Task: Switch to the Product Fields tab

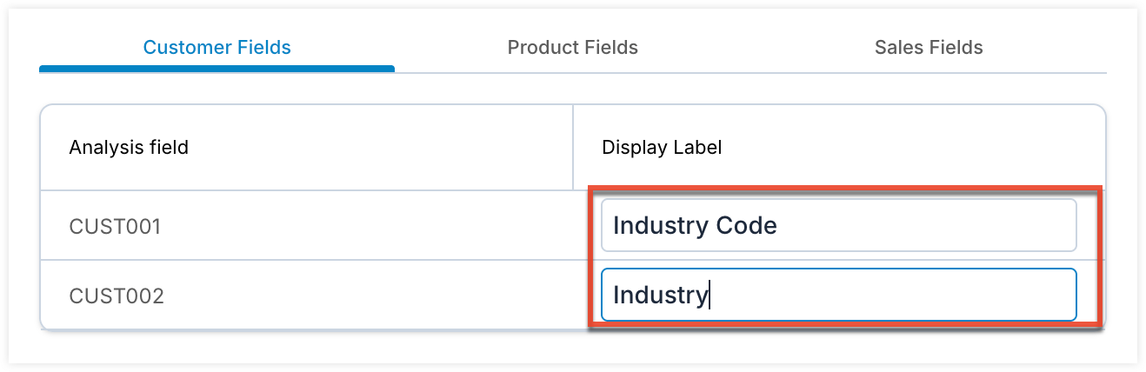Action: pyautogui.click(x=572, y=48)
